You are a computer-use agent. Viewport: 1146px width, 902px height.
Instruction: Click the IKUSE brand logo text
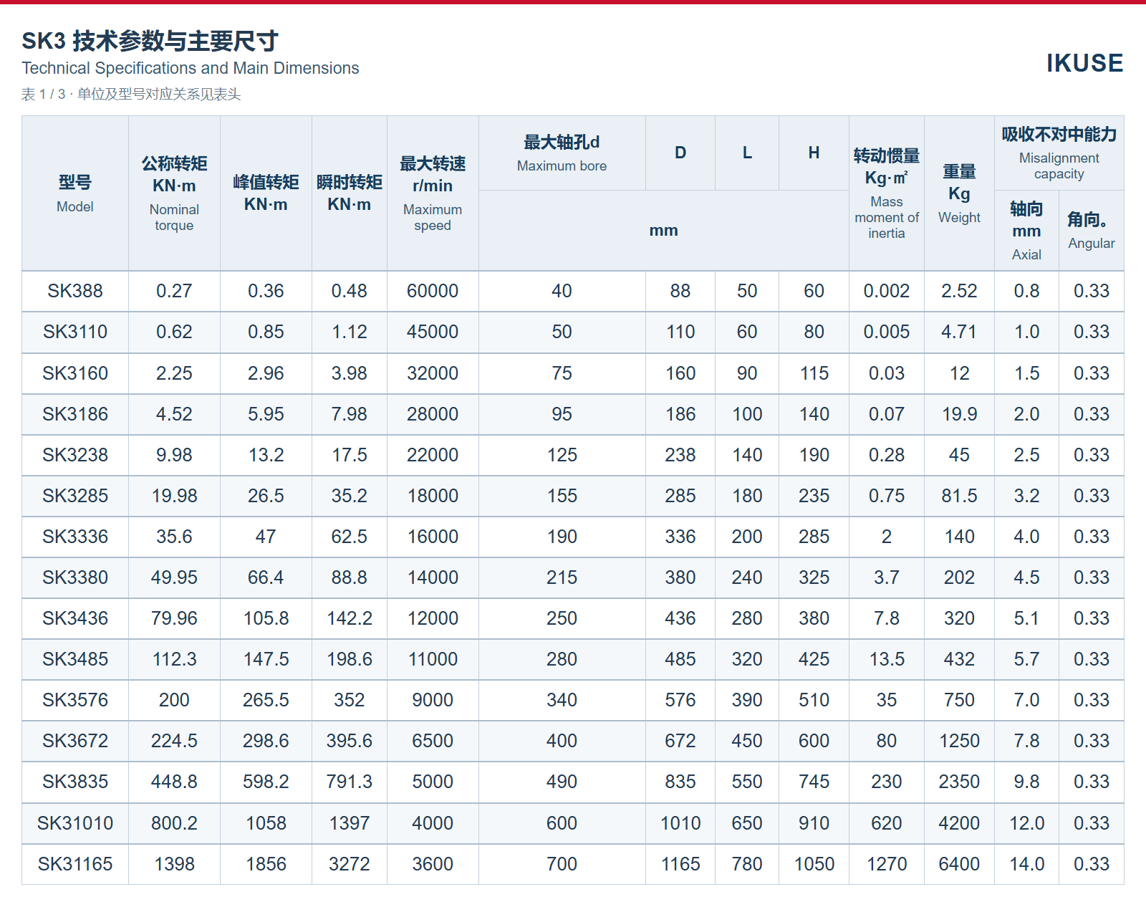(1084, 63)
